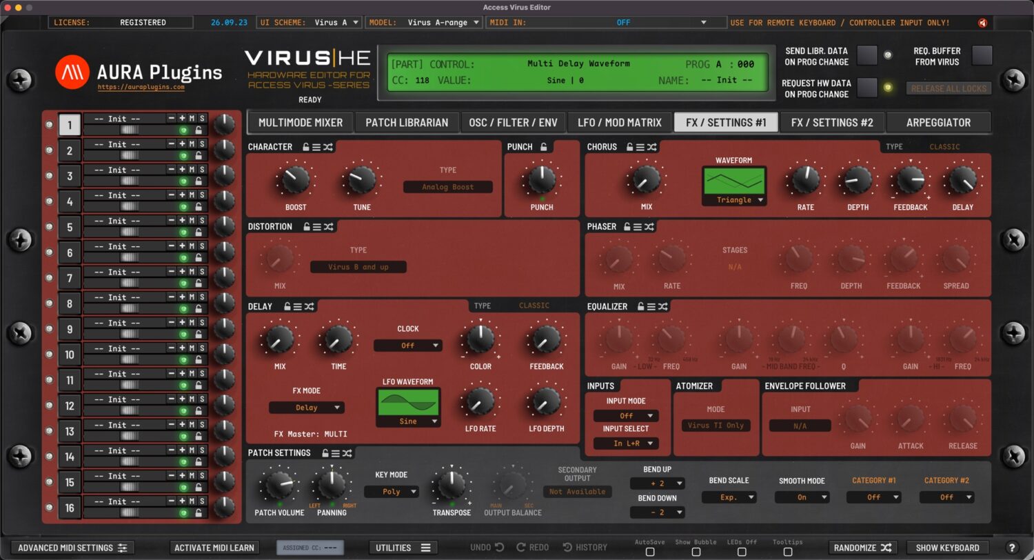This screenshot has height=560, width=1034.
Task: Enable the Tooltips checkbox
Action: pyautogui.click(x=788, y=552)
